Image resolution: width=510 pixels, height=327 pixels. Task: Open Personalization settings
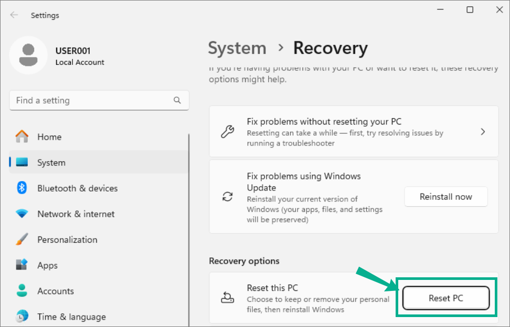[x=99, y=240]
